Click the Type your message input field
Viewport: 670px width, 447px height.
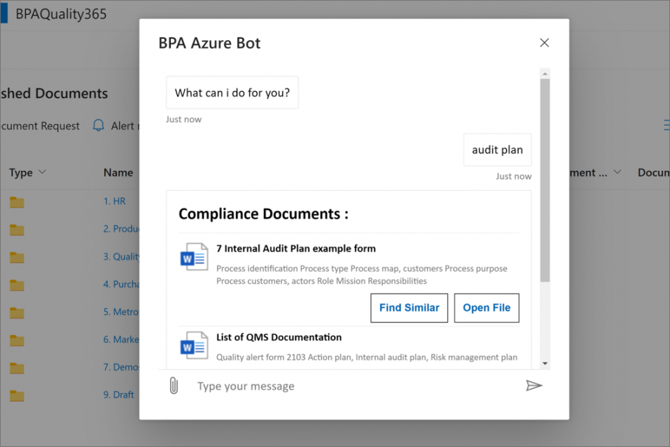coord(246,385)
